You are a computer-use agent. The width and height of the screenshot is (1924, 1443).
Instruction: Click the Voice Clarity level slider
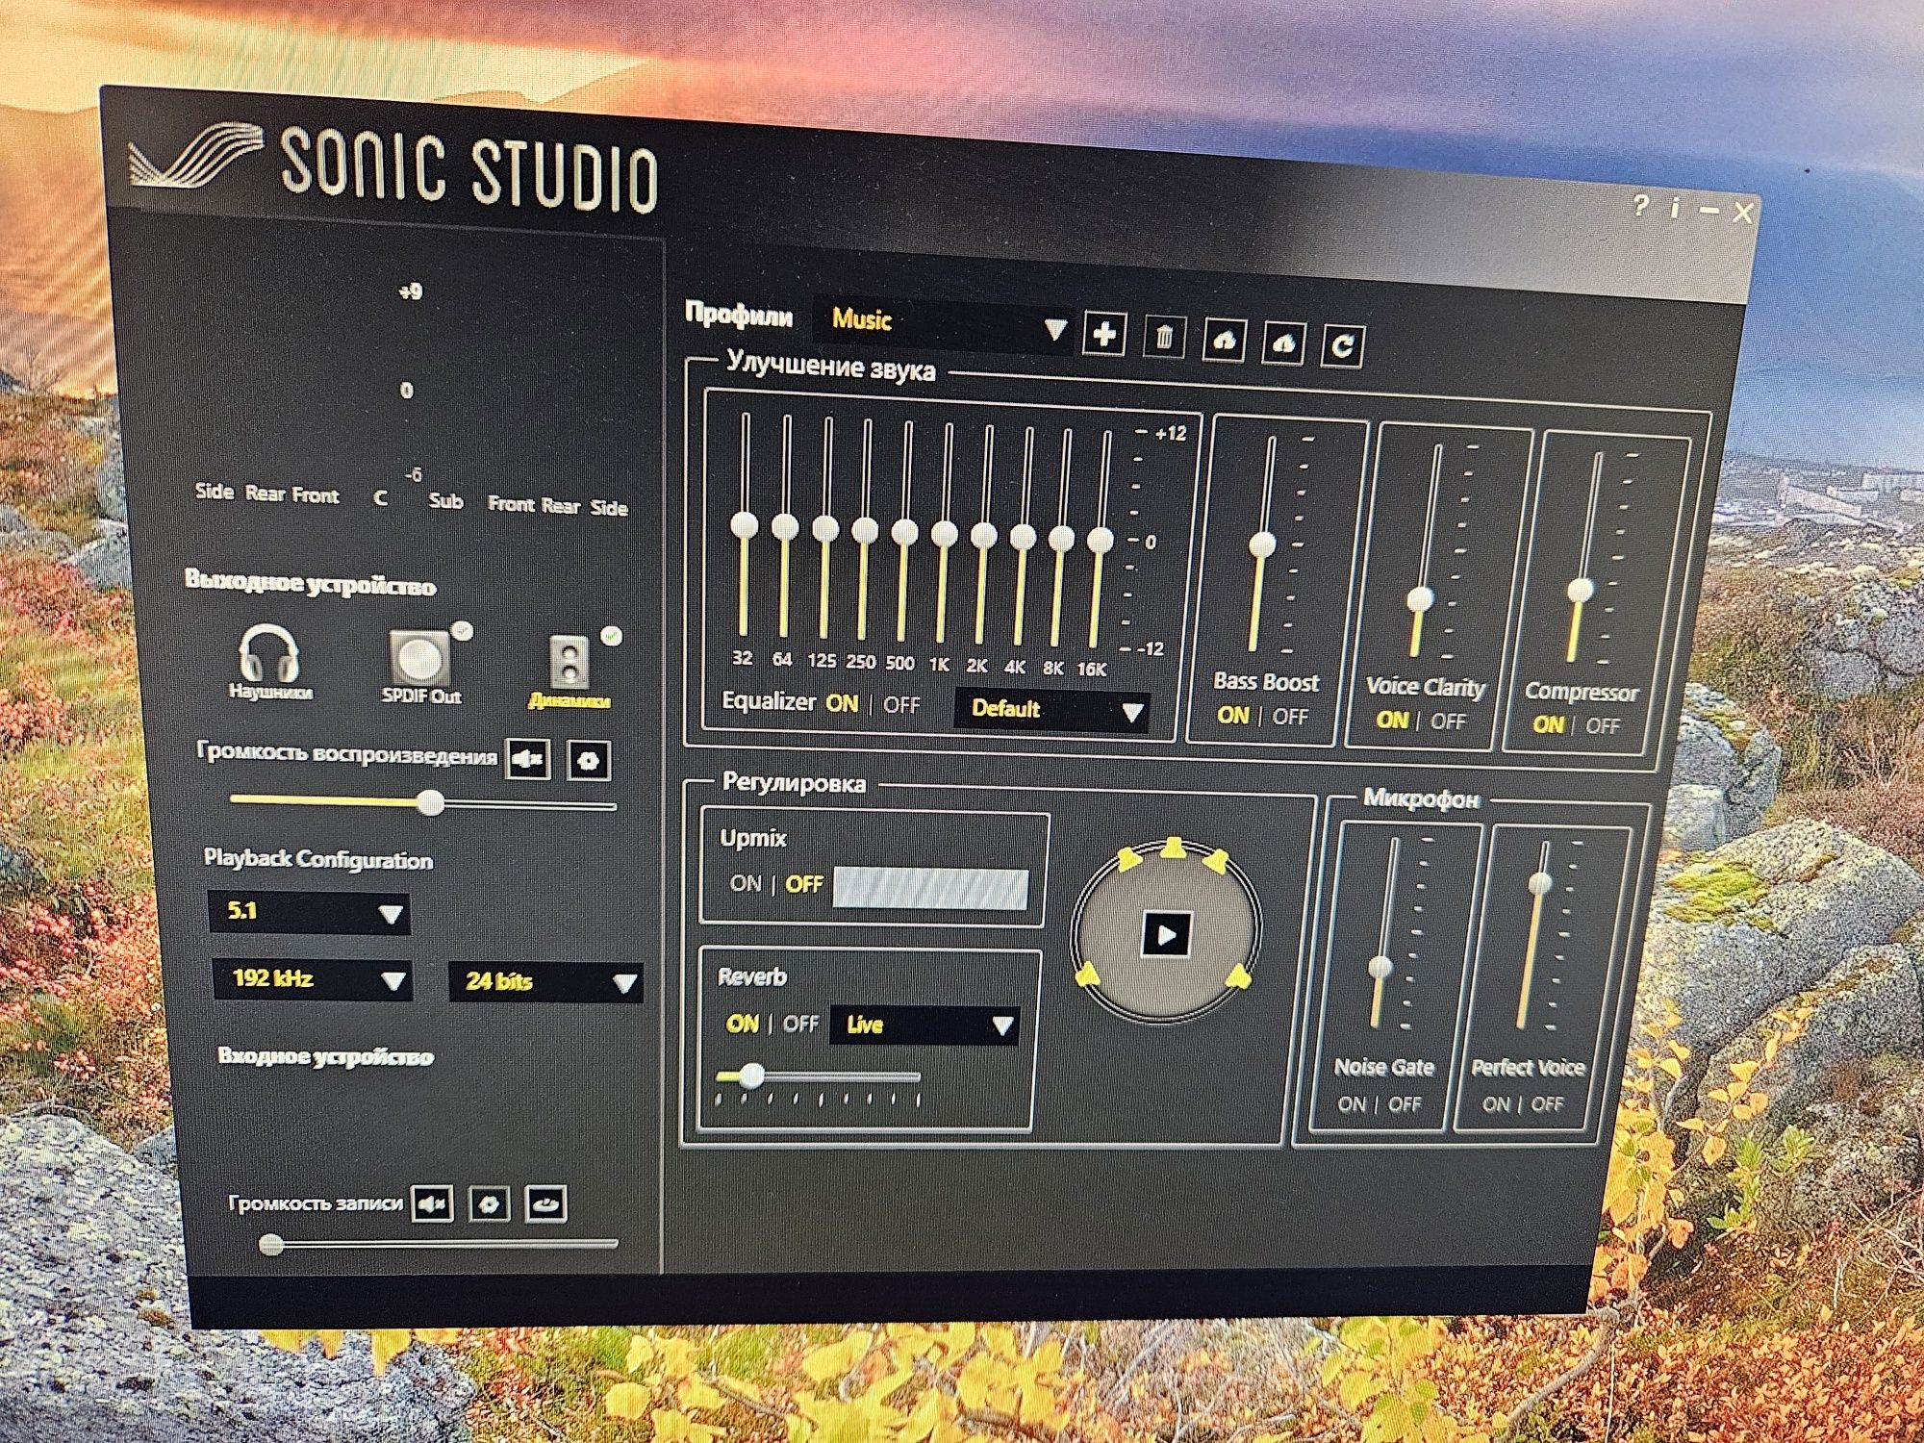tap(1421, 599)
